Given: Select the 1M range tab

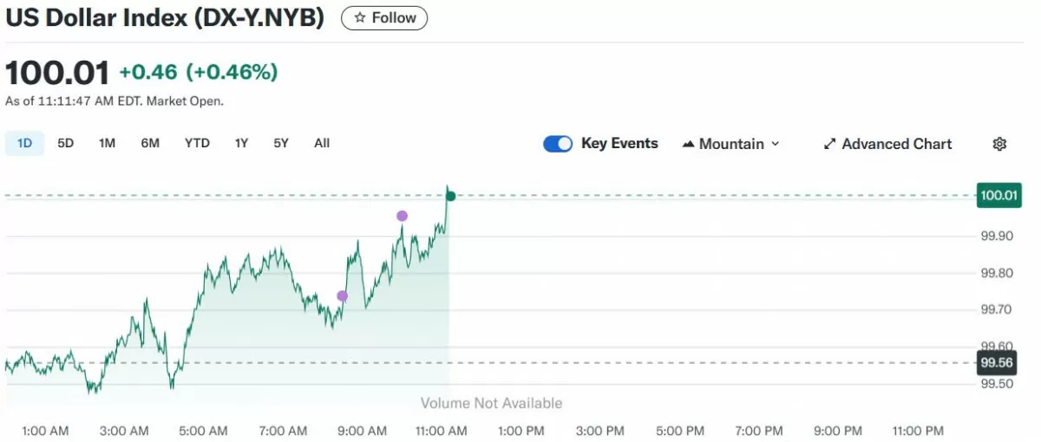Looking at the screenshot, I should pyautogui.click(x=107, y=143).
